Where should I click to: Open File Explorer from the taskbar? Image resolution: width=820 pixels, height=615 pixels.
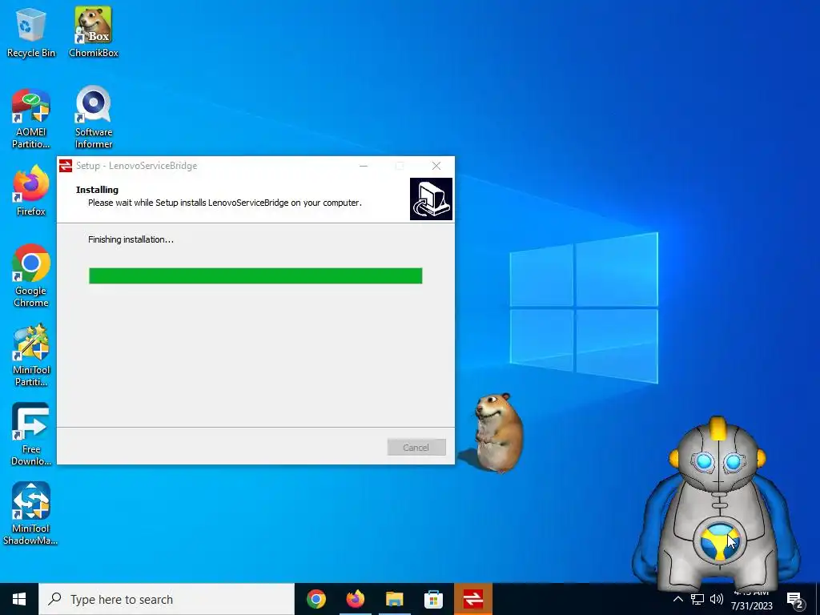pos(395,599)
